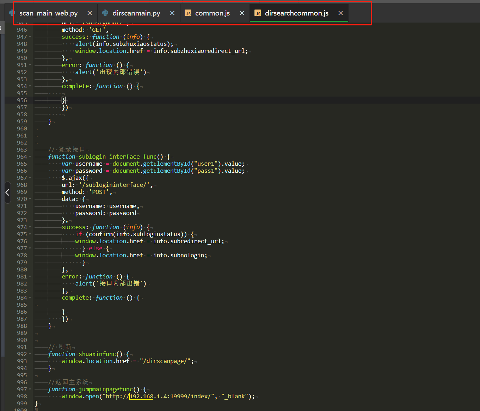The height and width of the screenshot is (411, 480).
Task: Close the scan_main_web.py tab
Action: [90, 13]
